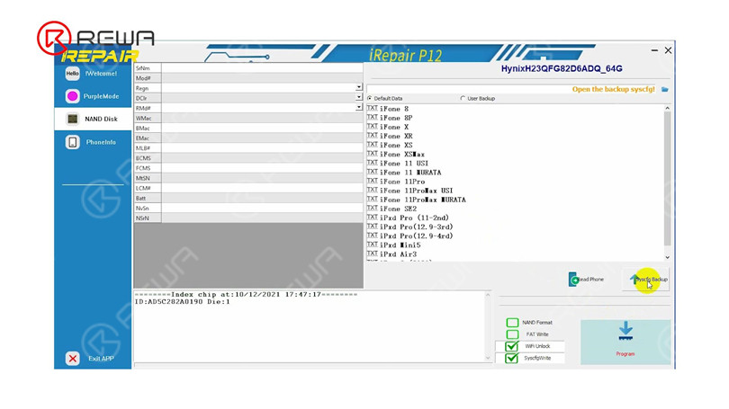Click the NAND chip icon

pos(73,119)
